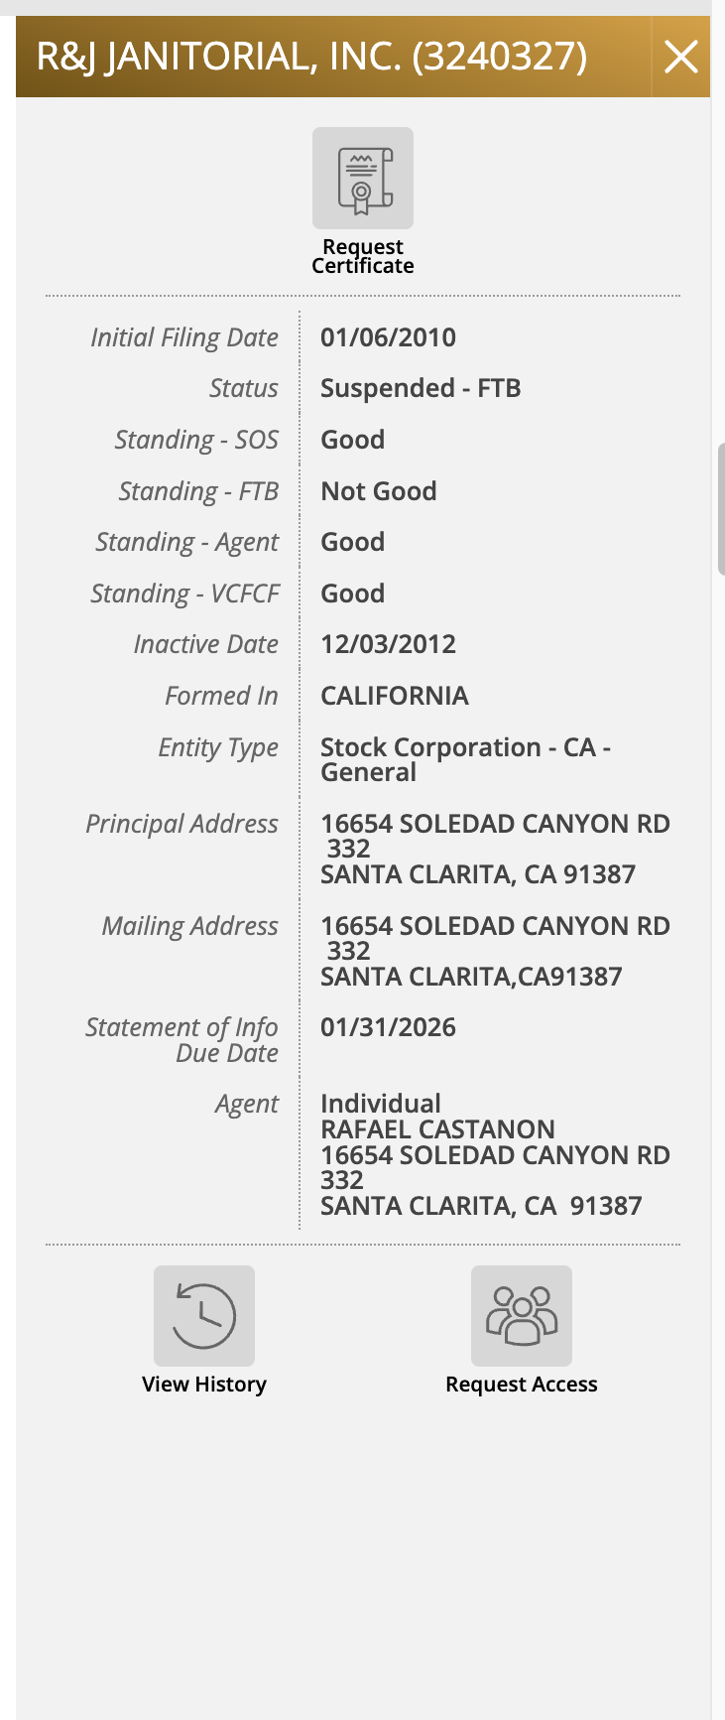
Task: Click the Principal Address field label
Action: coord(181,824)
